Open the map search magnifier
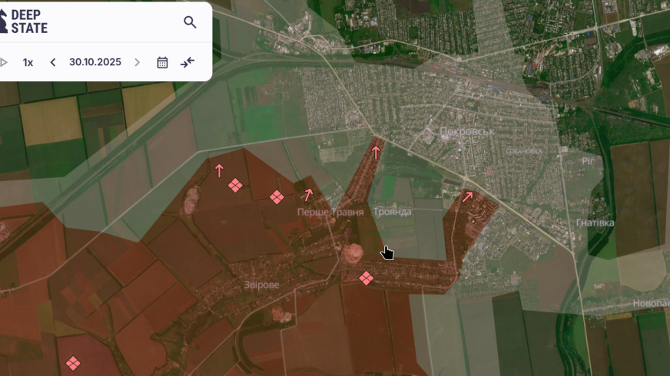 [x=190, y=22]
